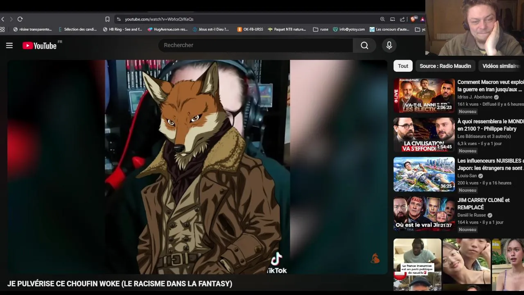Open channel Les Bâtisseurs et 3 autre(s)

click(484, 136)
